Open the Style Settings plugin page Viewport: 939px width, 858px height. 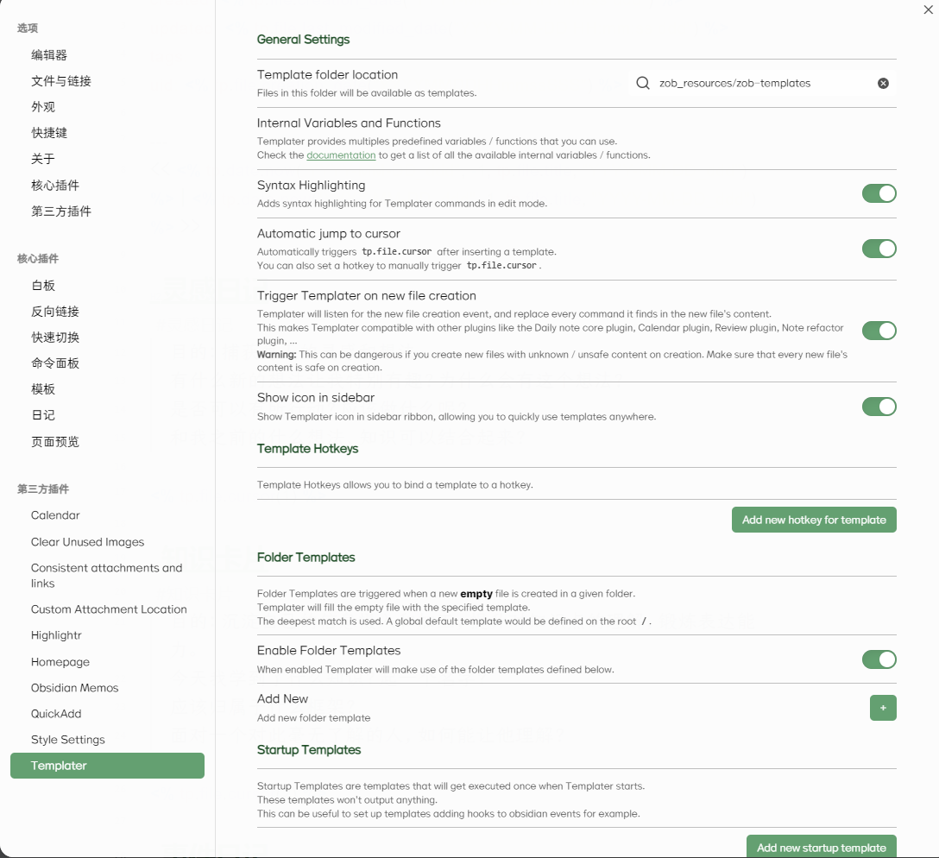(x=67, y=739)
